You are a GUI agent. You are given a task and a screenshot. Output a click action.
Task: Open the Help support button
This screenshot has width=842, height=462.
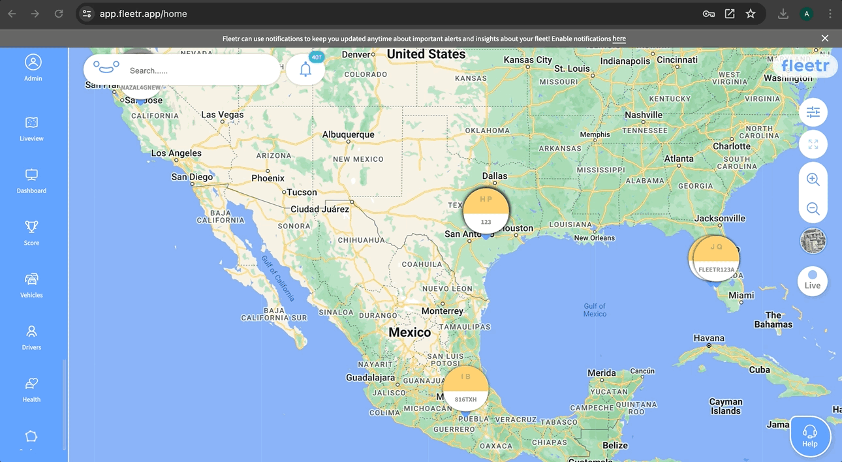[810, 437]
